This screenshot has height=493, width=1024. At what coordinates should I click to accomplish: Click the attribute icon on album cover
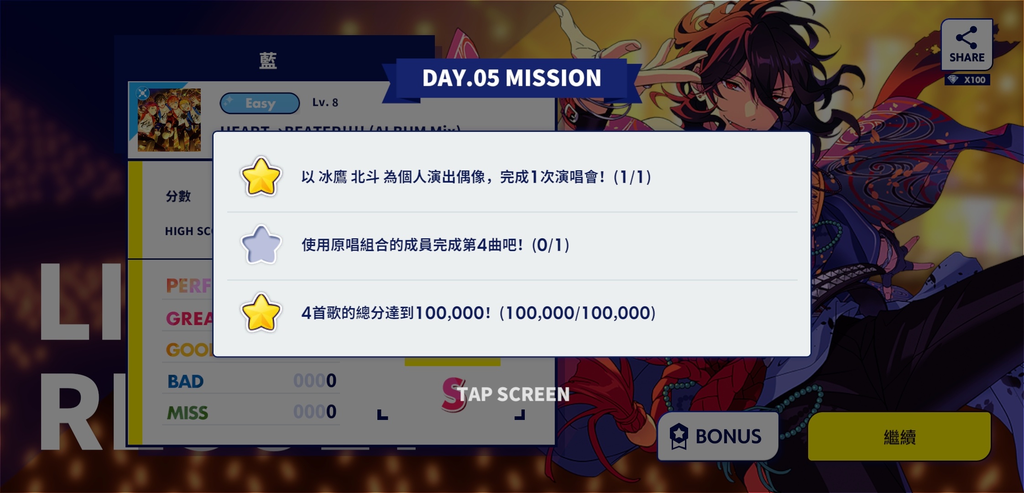pyautogui.click(x=143, y=93)
